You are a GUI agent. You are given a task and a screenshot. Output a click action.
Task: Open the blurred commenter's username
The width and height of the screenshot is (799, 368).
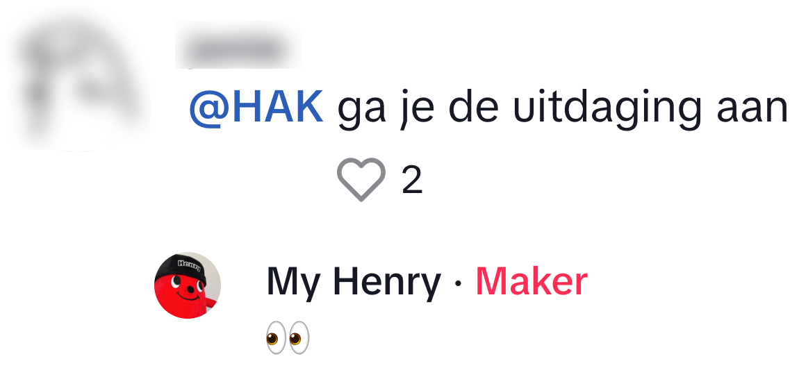pos(238,47)
